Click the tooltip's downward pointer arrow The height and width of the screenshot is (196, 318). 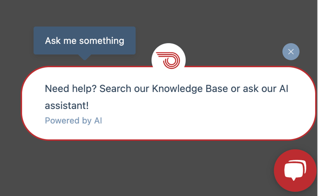[x=85, y=57]
